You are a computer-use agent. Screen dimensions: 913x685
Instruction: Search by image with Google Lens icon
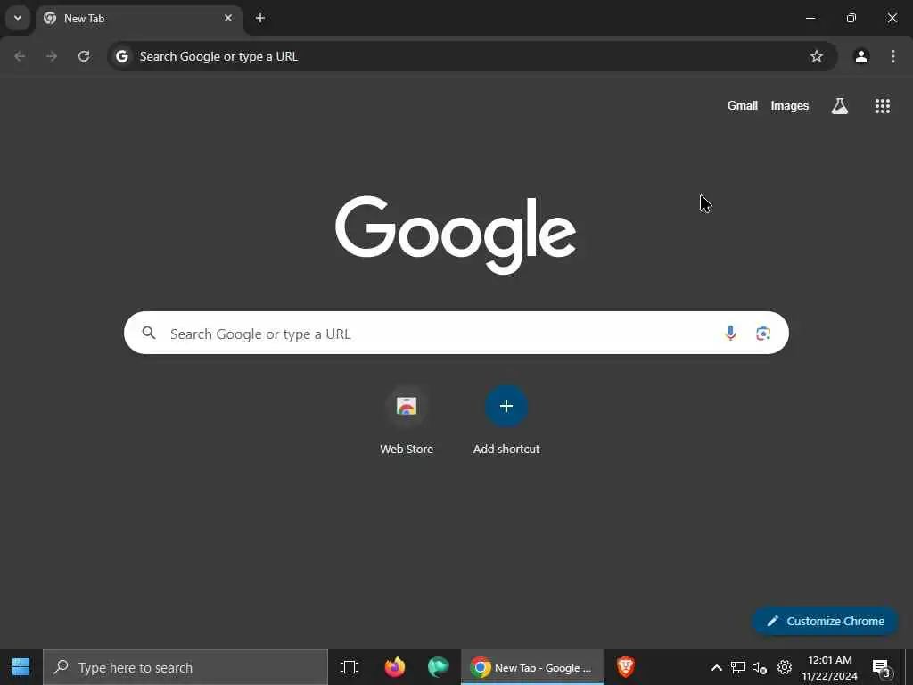763,333
